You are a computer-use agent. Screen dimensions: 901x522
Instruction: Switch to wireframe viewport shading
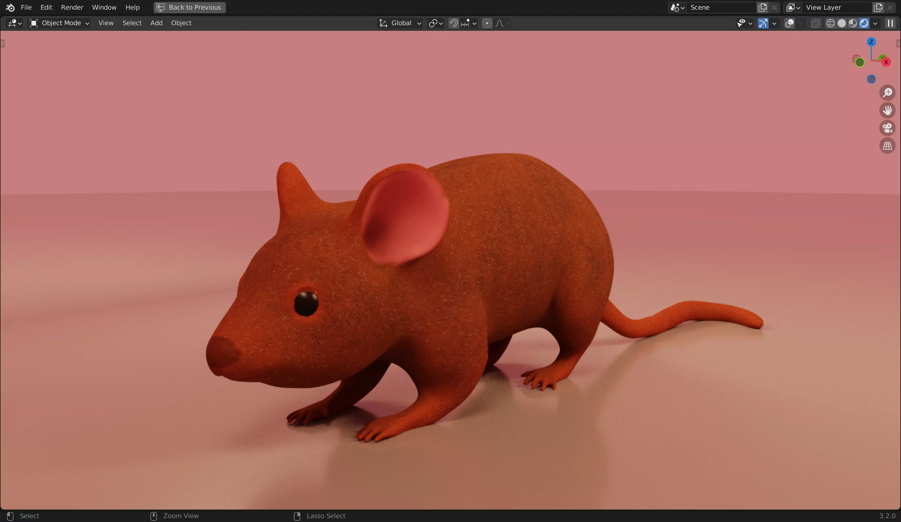coord(830,23)
